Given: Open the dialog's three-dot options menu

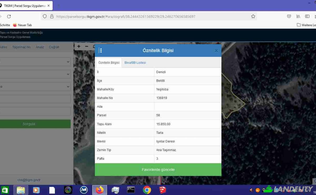Looking at the screenshot, I should pos(101,51).
